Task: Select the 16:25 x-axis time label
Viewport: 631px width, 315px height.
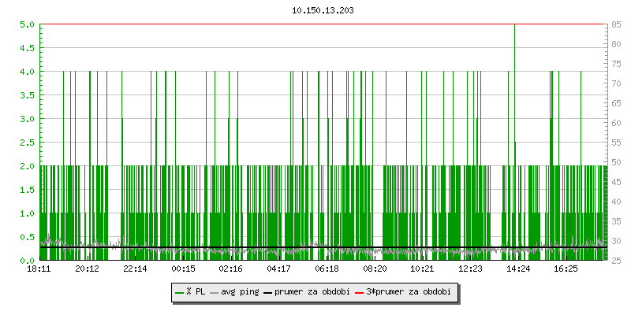Action: tap(566, 269)
